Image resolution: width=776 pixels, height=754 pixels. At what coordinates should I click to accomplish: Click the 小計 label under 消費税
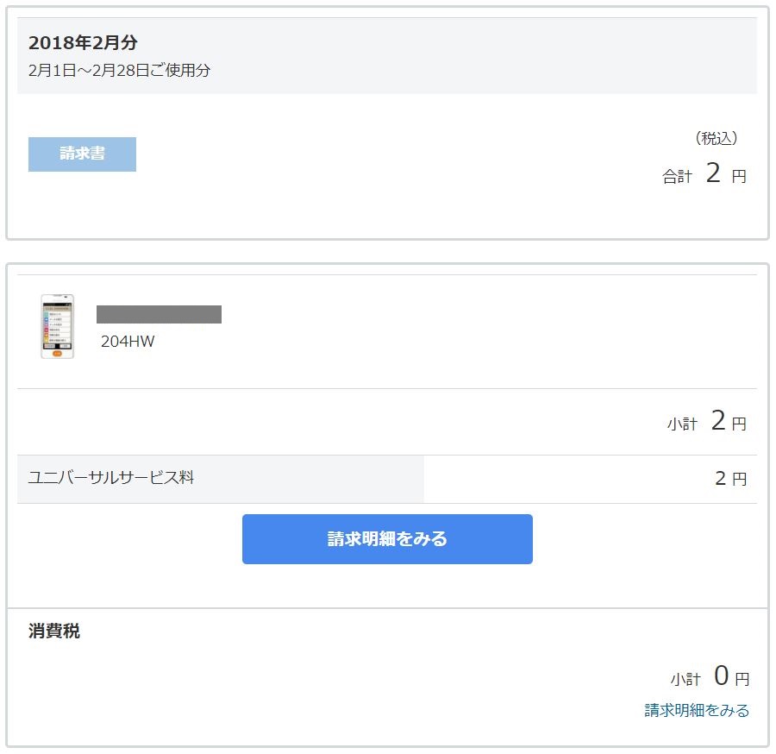click(x=685, y=679)
